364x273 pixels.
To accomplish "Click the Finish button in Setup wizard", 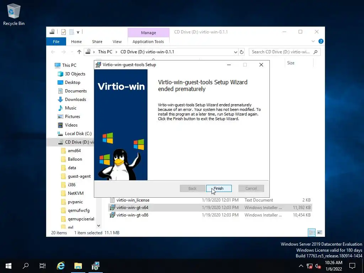I will 219,188.
